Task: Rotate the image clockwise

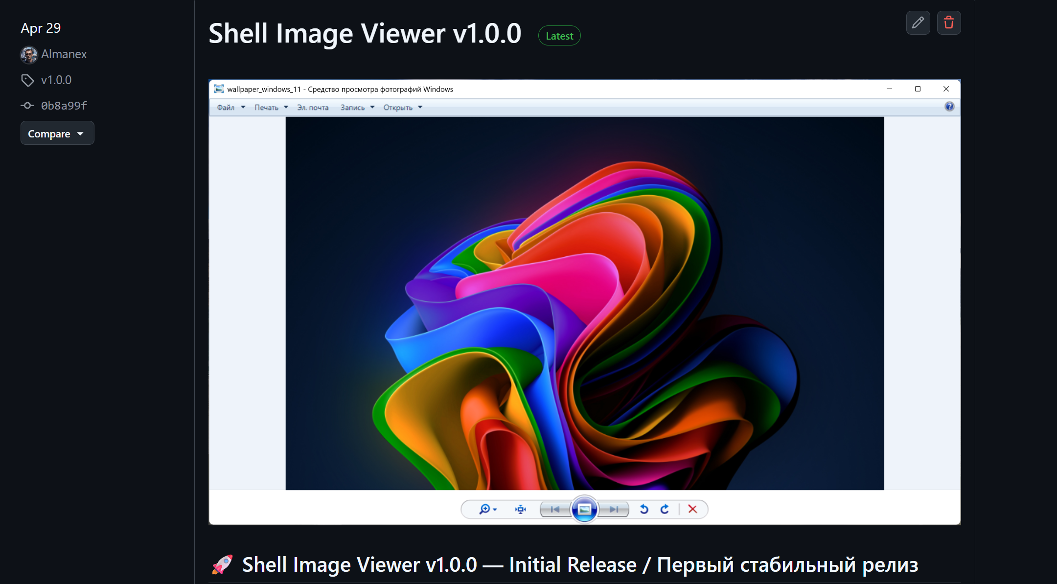Action: point(665,509)
